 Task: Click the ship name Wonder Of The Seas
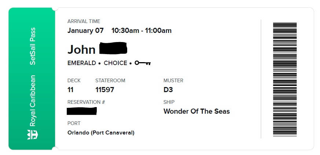tap(196, 111)
